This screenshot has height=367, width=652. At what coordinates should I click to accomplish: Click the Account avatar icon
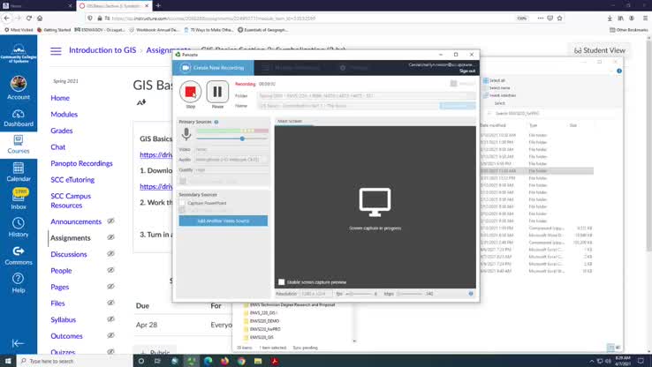tap(19, 85)
